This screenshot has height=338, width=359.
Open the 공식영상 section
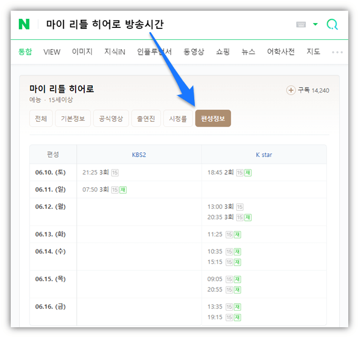(x=111, y=119)
